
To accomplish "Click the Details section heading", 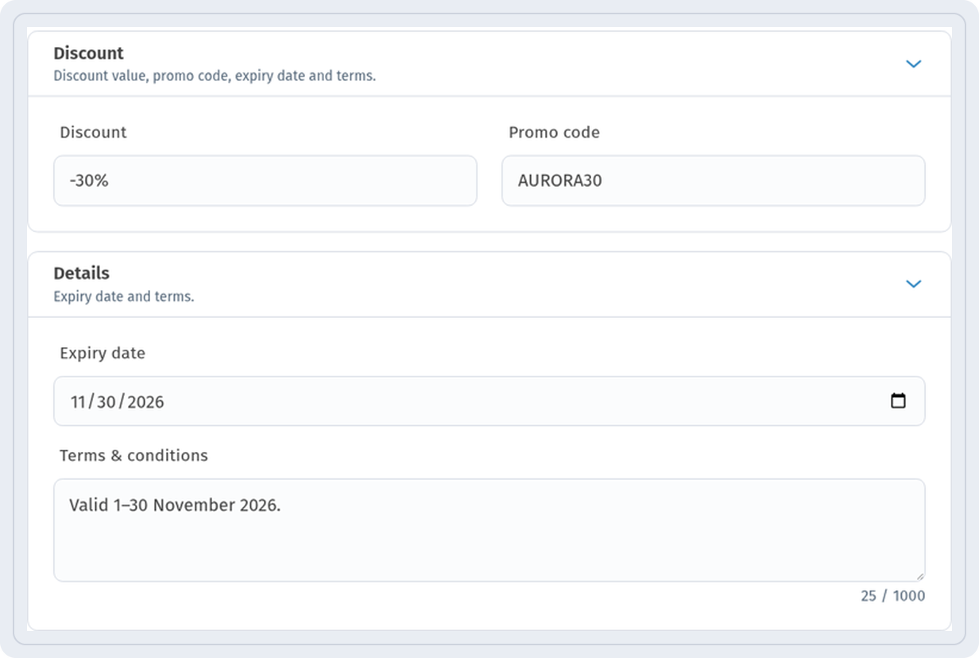I will 81,273.
